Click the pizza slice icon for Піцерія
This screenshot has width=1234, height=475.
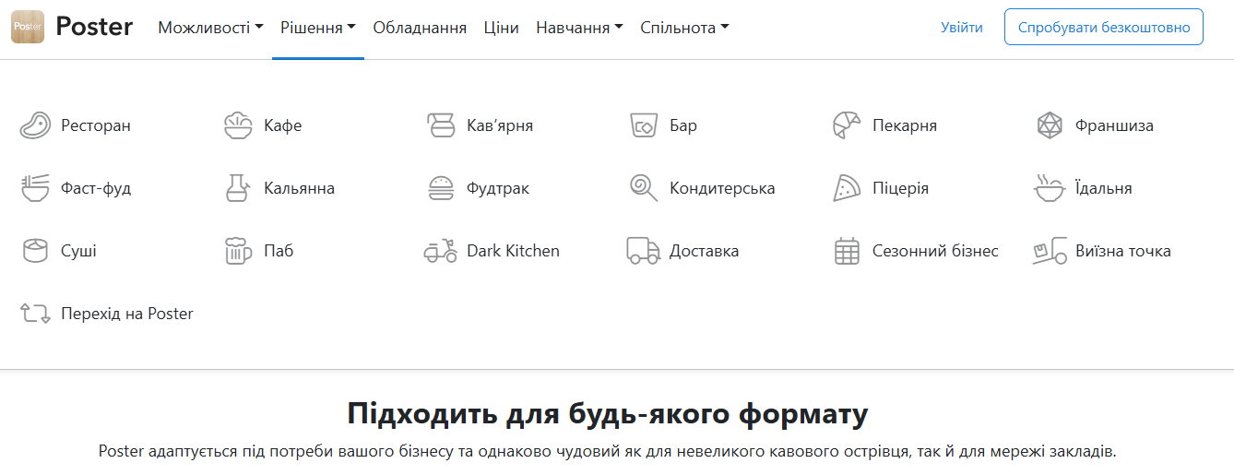[847, 188]
